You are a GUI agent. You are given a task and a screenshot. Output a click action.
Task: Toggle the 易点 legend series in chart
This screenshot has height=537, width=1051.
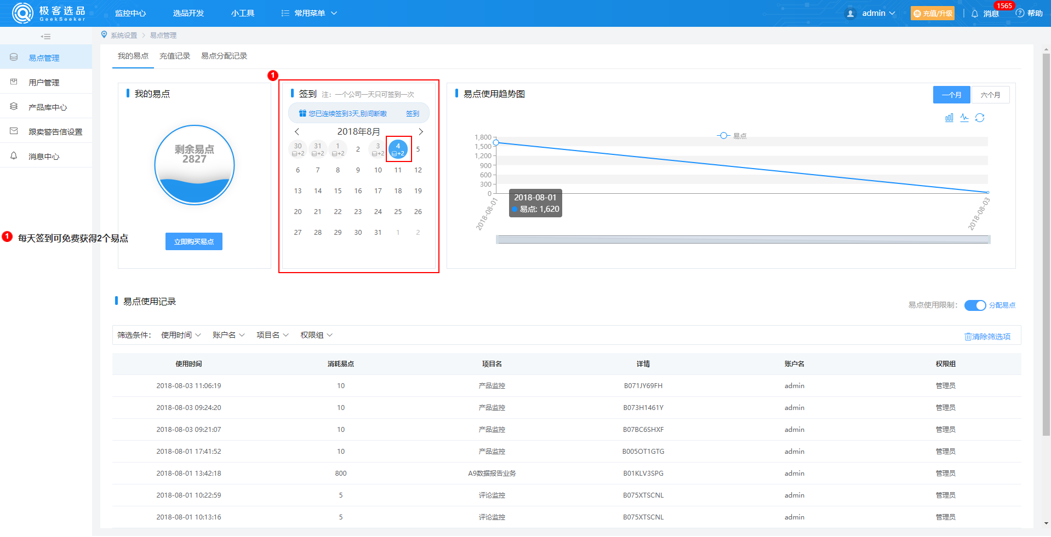(732, 136)
